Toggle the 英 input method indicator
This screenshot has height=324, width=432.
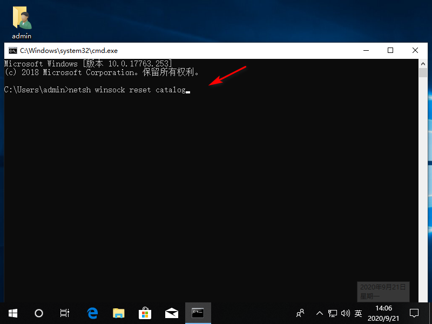[358, 313]
